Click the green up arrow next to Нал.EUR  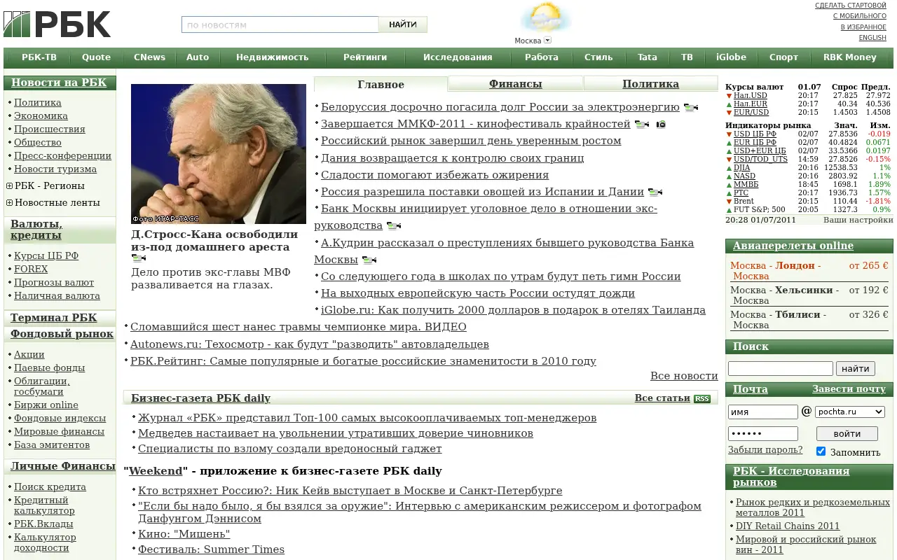tap(729, 104)
